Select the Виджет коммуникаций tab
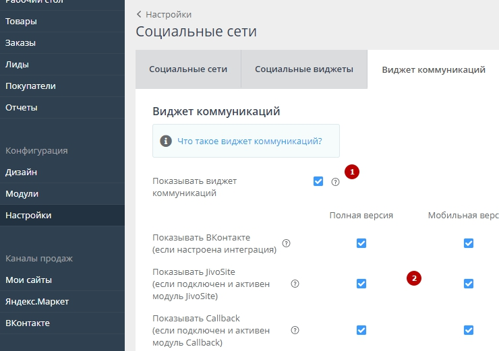This screenshot has width=499, height=351. [434, 70]
